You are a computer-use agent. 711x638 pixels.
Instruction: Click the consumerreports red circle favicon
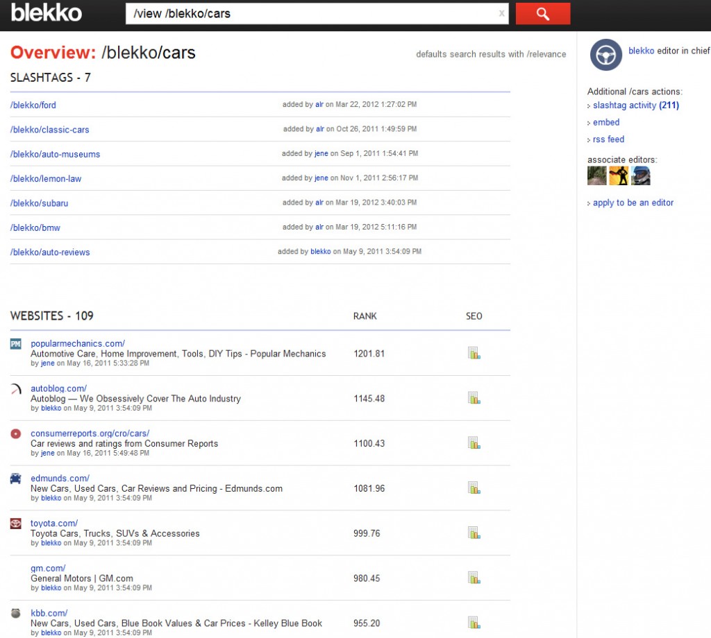(16, 434)
